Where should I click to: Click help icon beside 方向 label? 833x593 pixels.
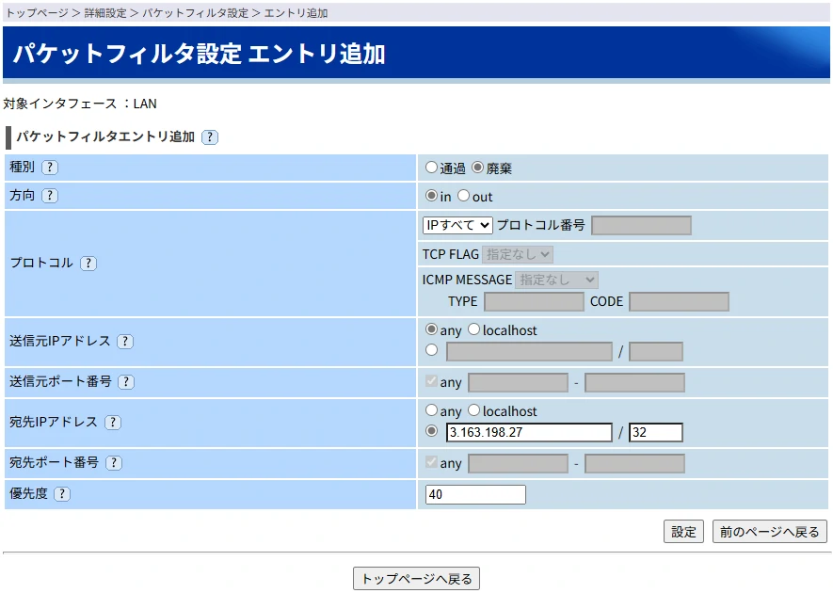[x=50, y=196]
